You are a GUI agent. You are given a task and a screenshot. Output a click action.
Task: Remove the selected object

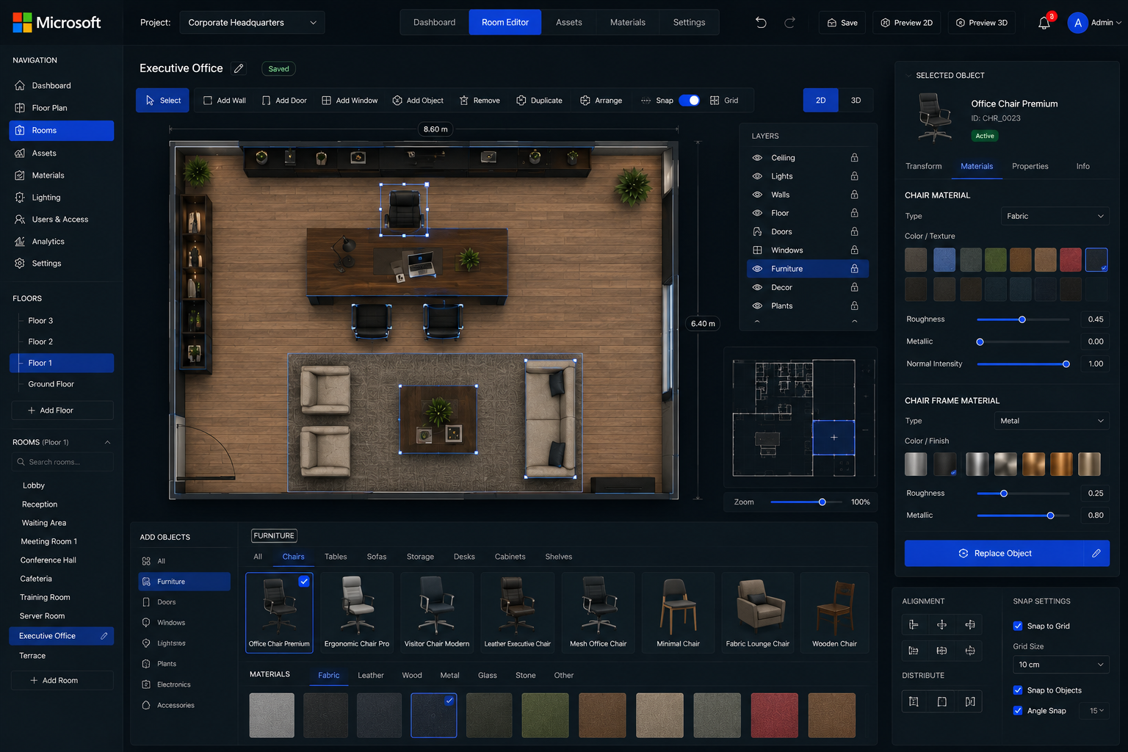480,101
